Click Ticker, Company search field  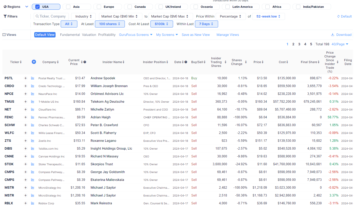[x=51, y=16]
